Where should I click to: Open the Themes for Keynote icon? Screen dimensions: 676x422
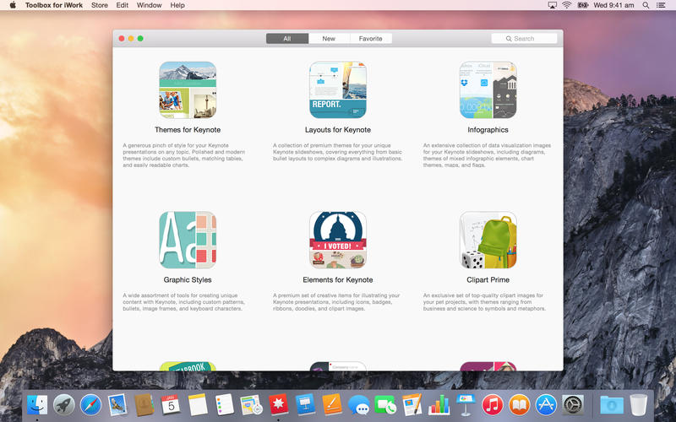[188, 90]
